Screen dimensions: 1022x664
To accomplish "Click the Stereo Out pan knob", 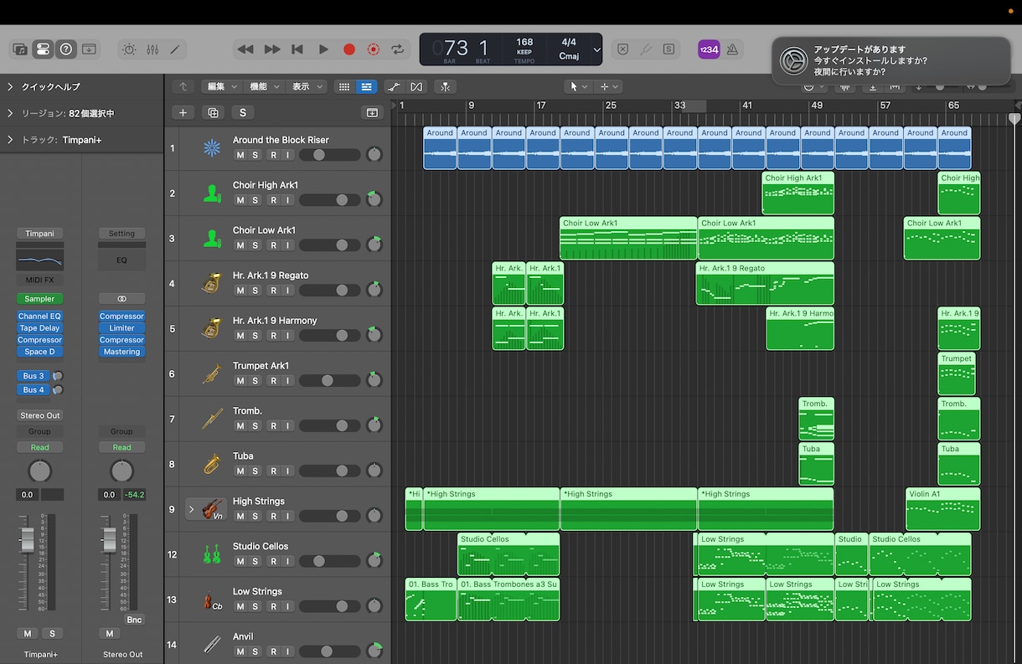I will pyautogui.click(x=121, y=471).
